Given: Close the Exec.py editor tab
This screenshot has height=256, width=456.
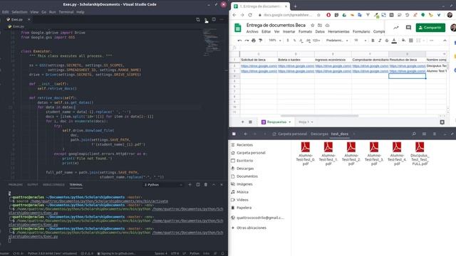Looking at the screenshot, I should coord(28,19).
